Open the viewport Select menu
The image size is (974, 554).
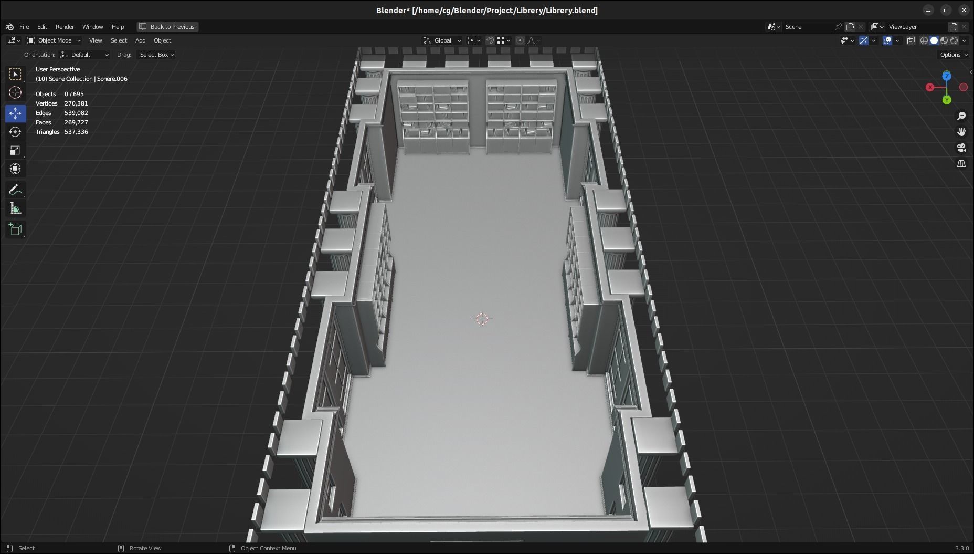(119, 40)
